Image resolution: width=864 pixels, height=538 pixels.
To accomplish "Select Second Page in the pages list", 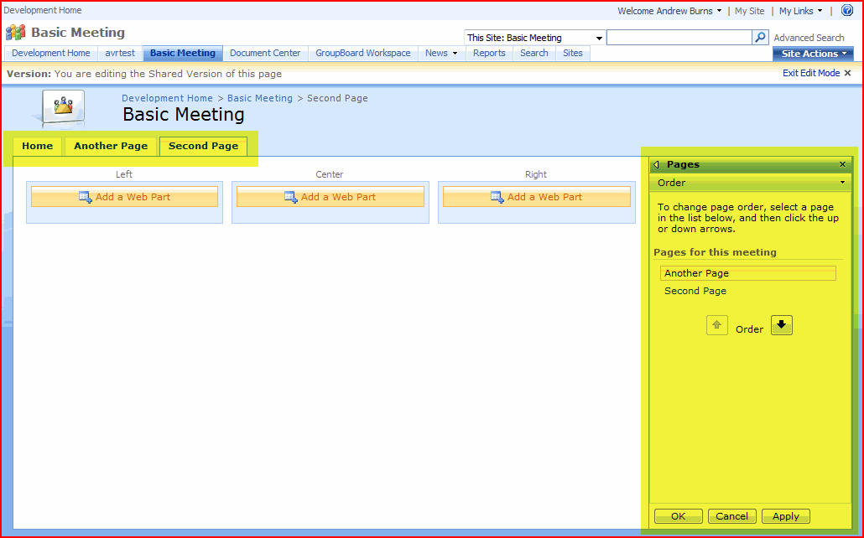I will pyautogui.click(x=695, y=291).
